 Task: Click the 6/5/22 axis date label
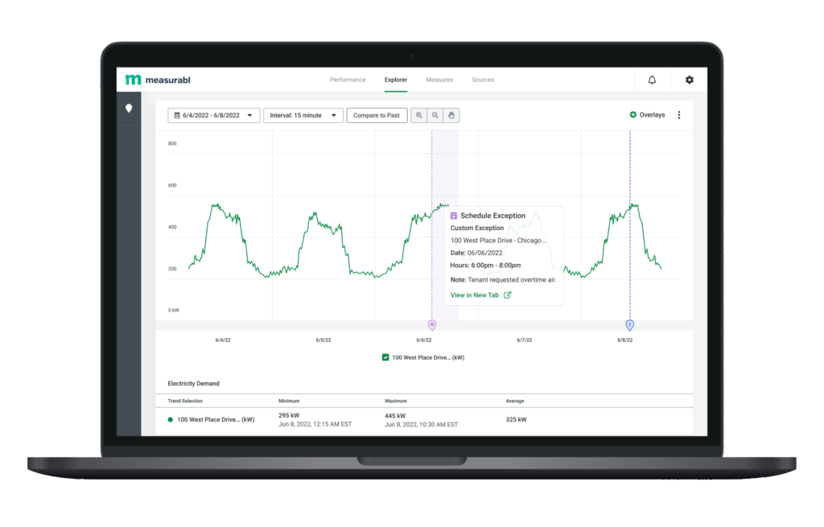[x=323, y=340]
